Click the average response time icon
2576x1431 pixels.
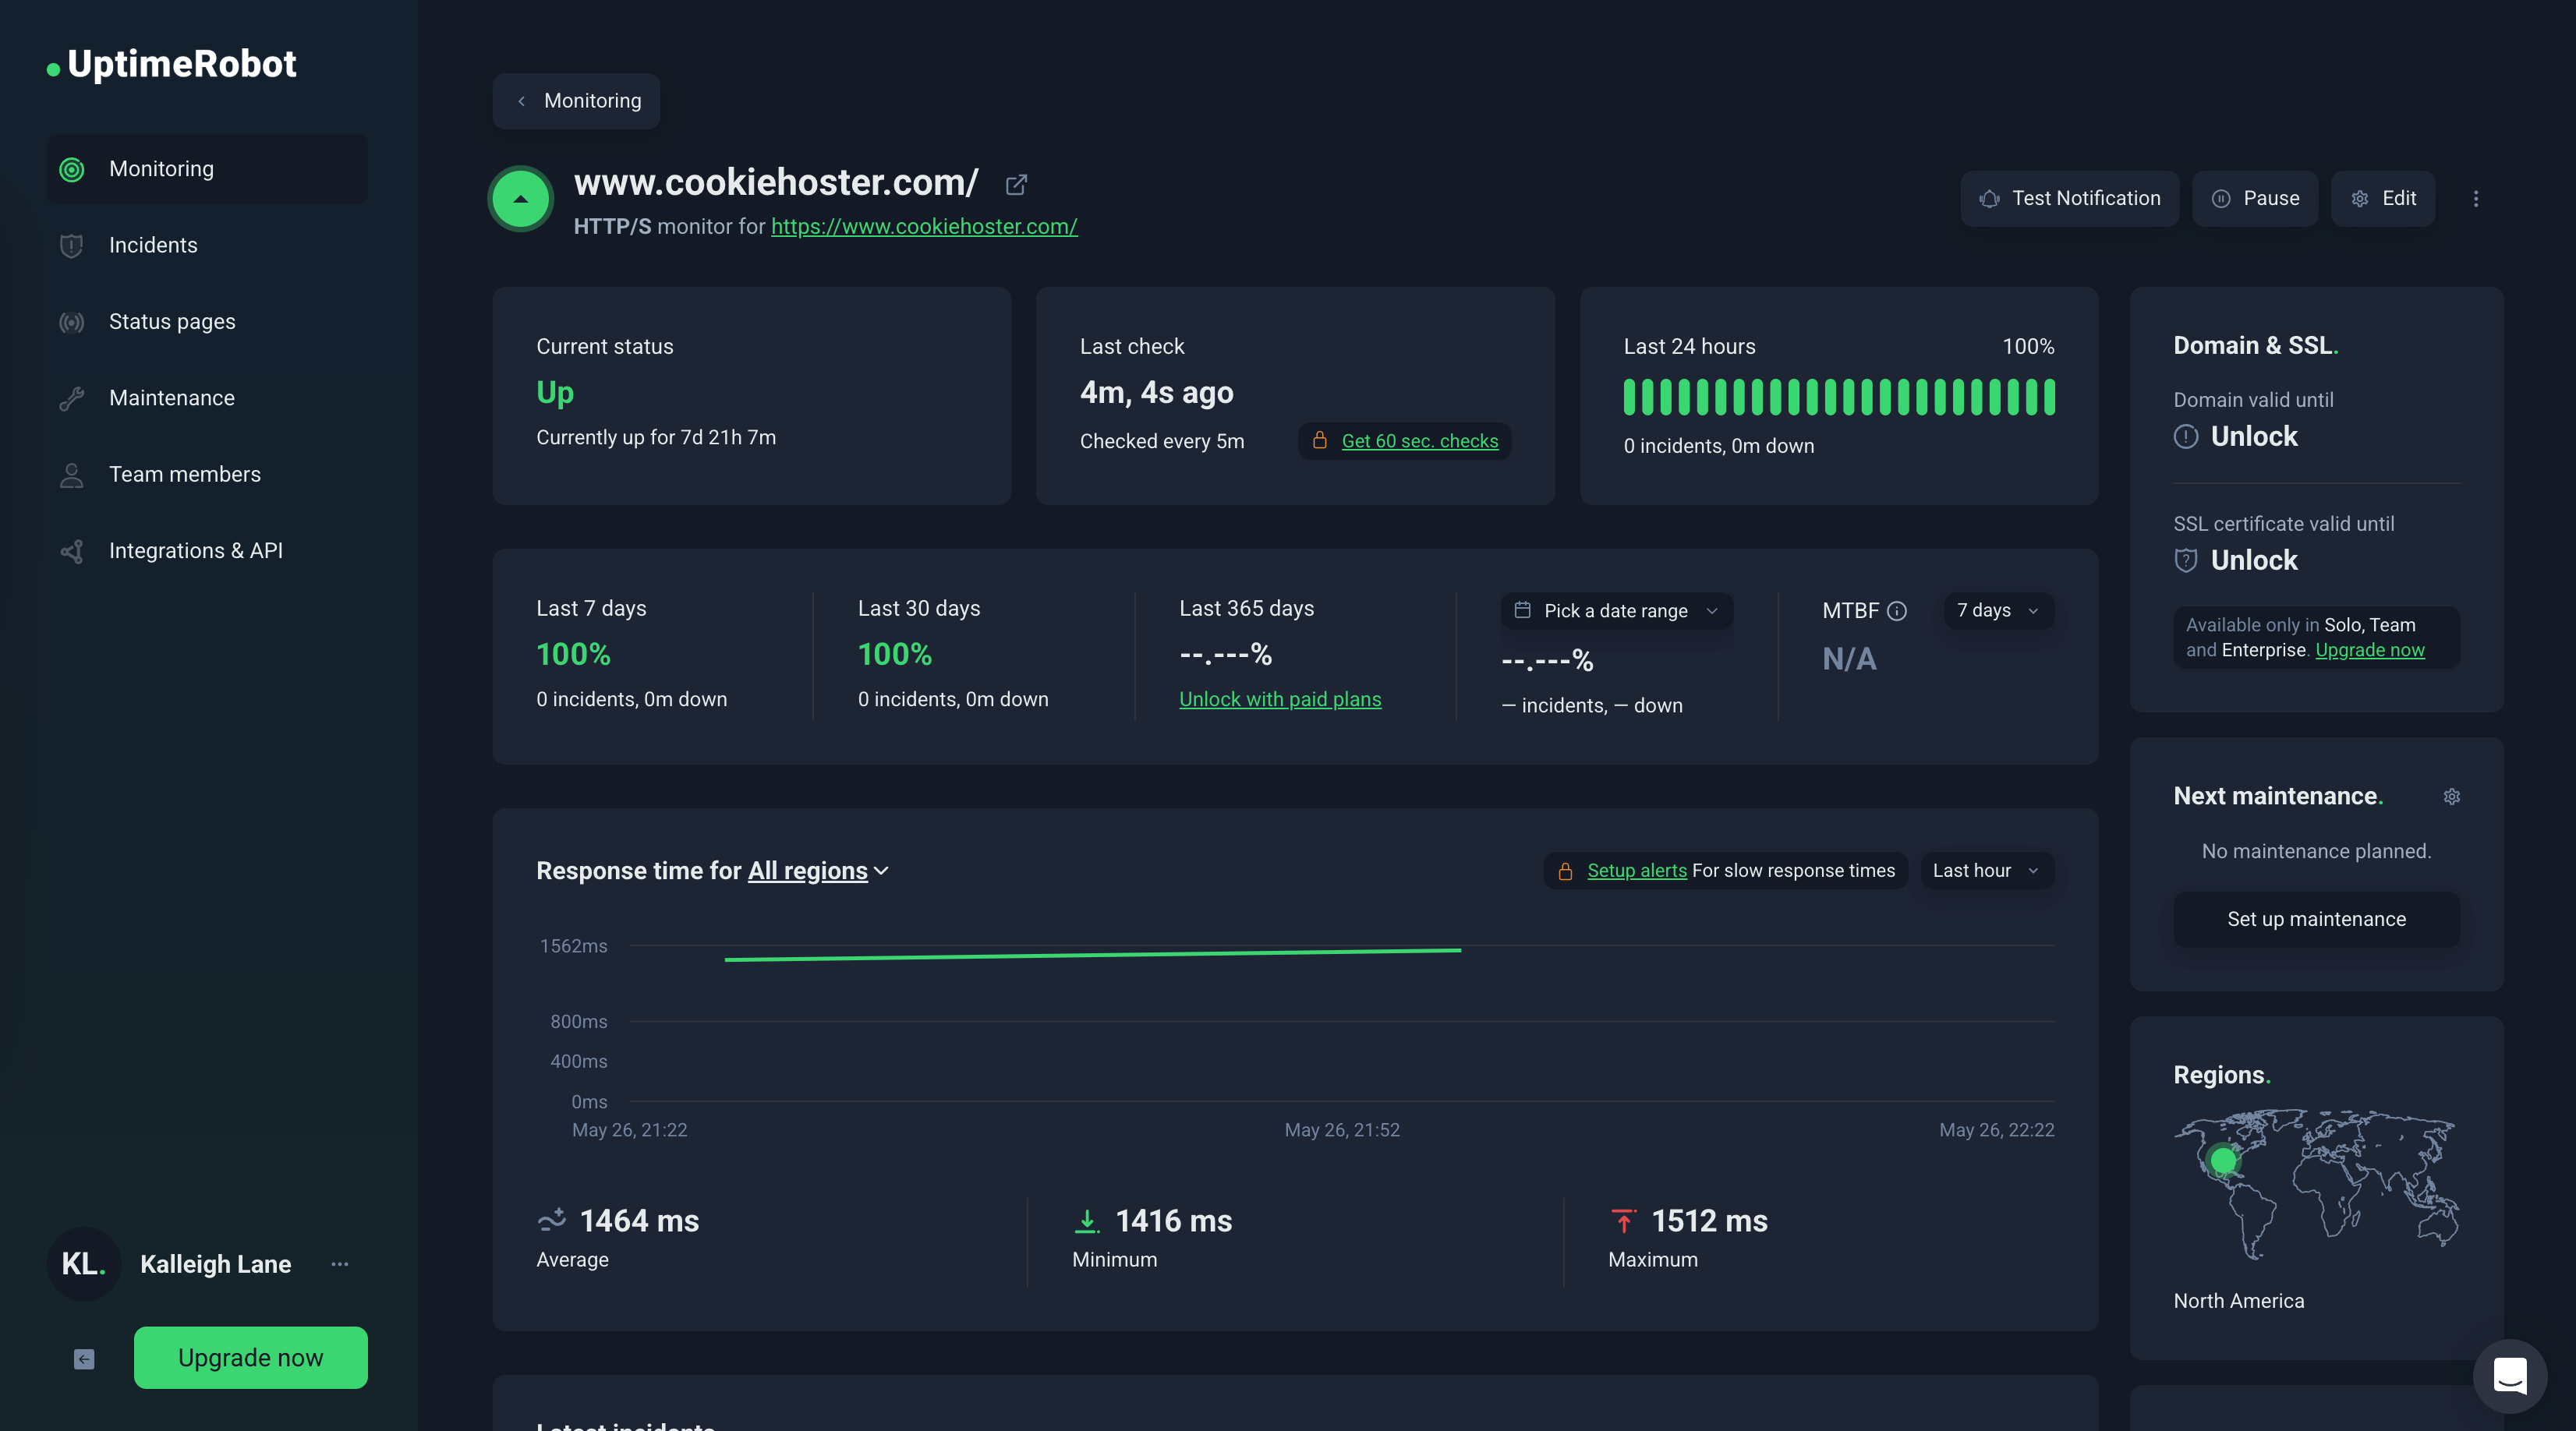click(551, 1220)
